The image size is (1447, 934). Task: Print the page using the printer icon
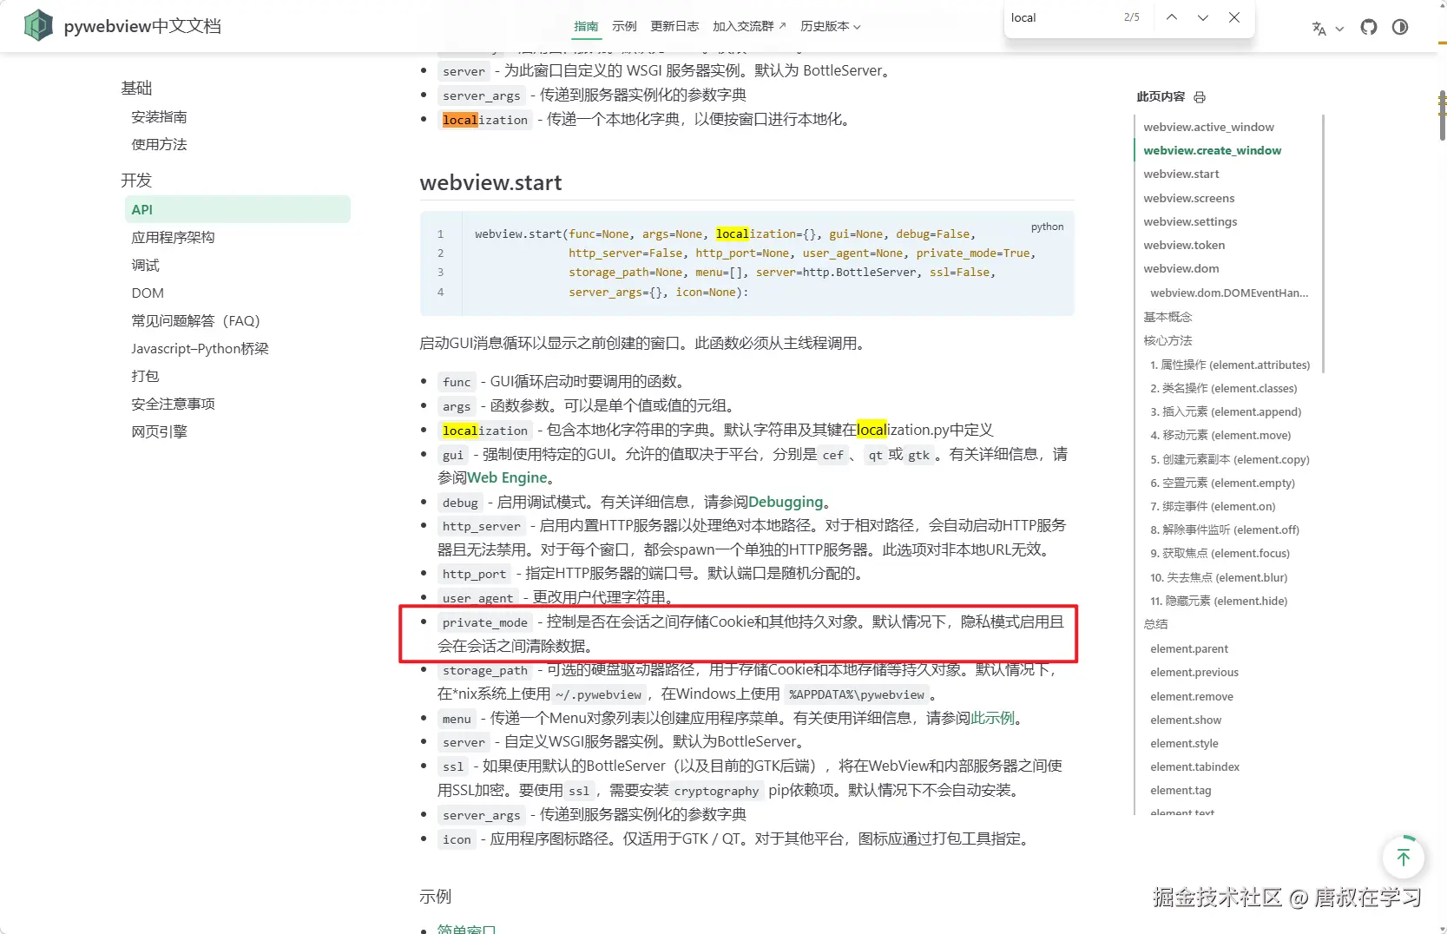click(1200, 97)
